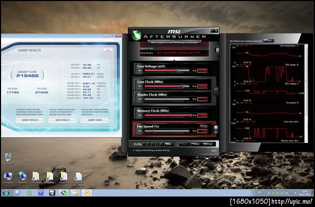Select profile slot 1
This screenshot has width=315, height=207.
click(145, 144)
